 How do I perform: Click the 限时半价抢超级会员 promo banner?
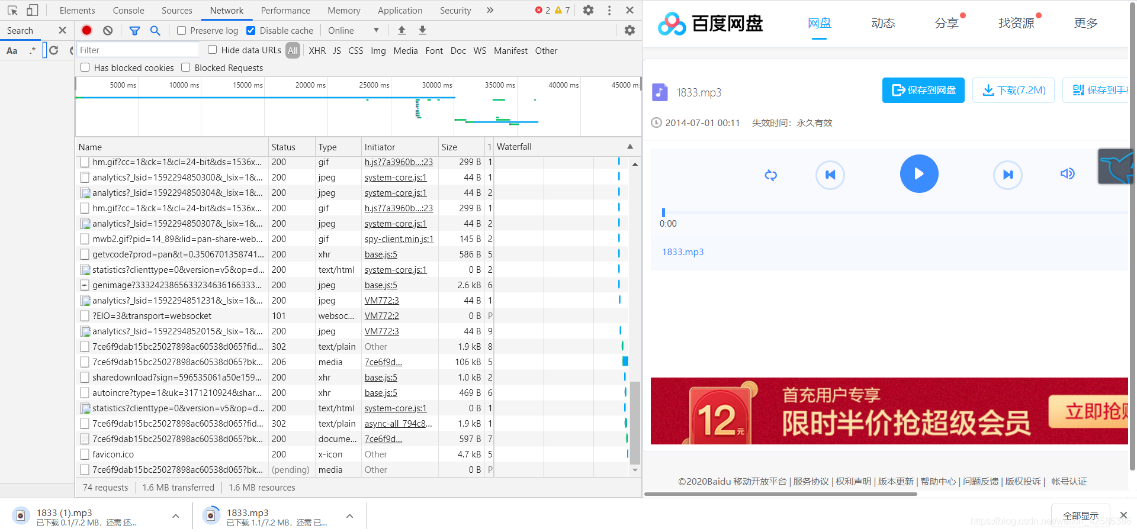889,411
